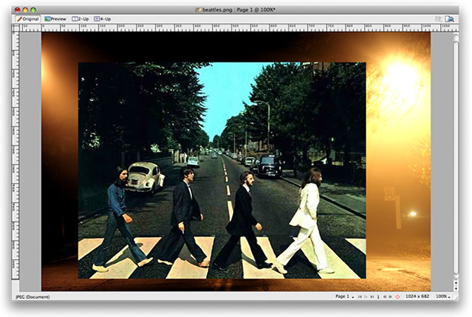Open the 2-Up comparison view
472x317 pixels.
pyautogui.click(x=81, y=18)
